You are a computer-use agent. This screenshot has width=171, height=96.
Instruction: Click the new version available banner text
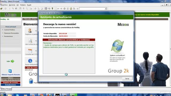(x=147, y=15)
